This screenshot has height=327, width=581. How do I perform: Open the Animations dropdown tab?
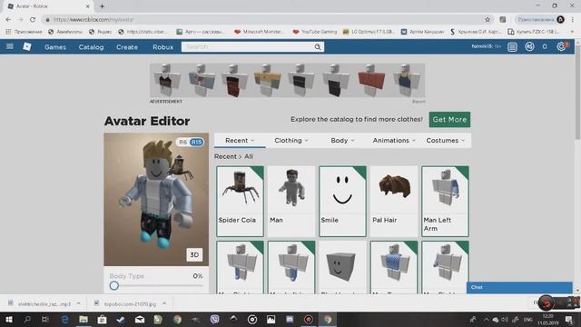tap(394, 141)
